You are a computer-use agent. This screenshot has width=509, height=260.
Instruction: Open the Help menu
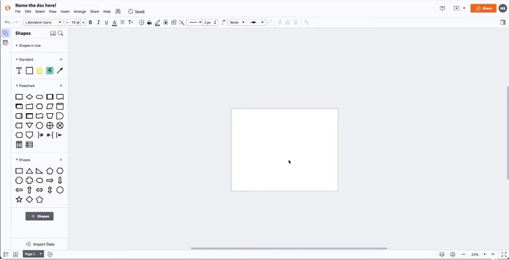click(x=107, y=11)
